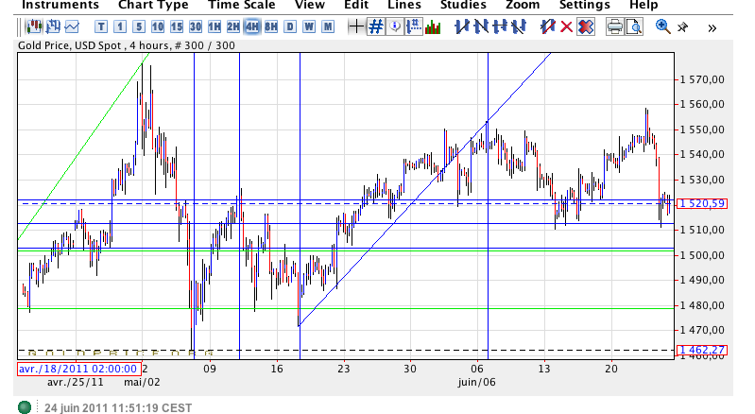Viewport: 755px width, 414px height.
Task: Toggle the 1H timeframe button
Action: tap(214, 26)
